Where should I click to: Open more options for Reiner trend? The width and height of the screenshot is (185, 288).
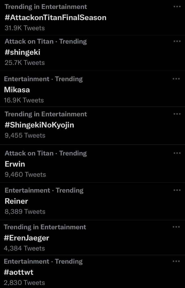(x=177, y=190)
